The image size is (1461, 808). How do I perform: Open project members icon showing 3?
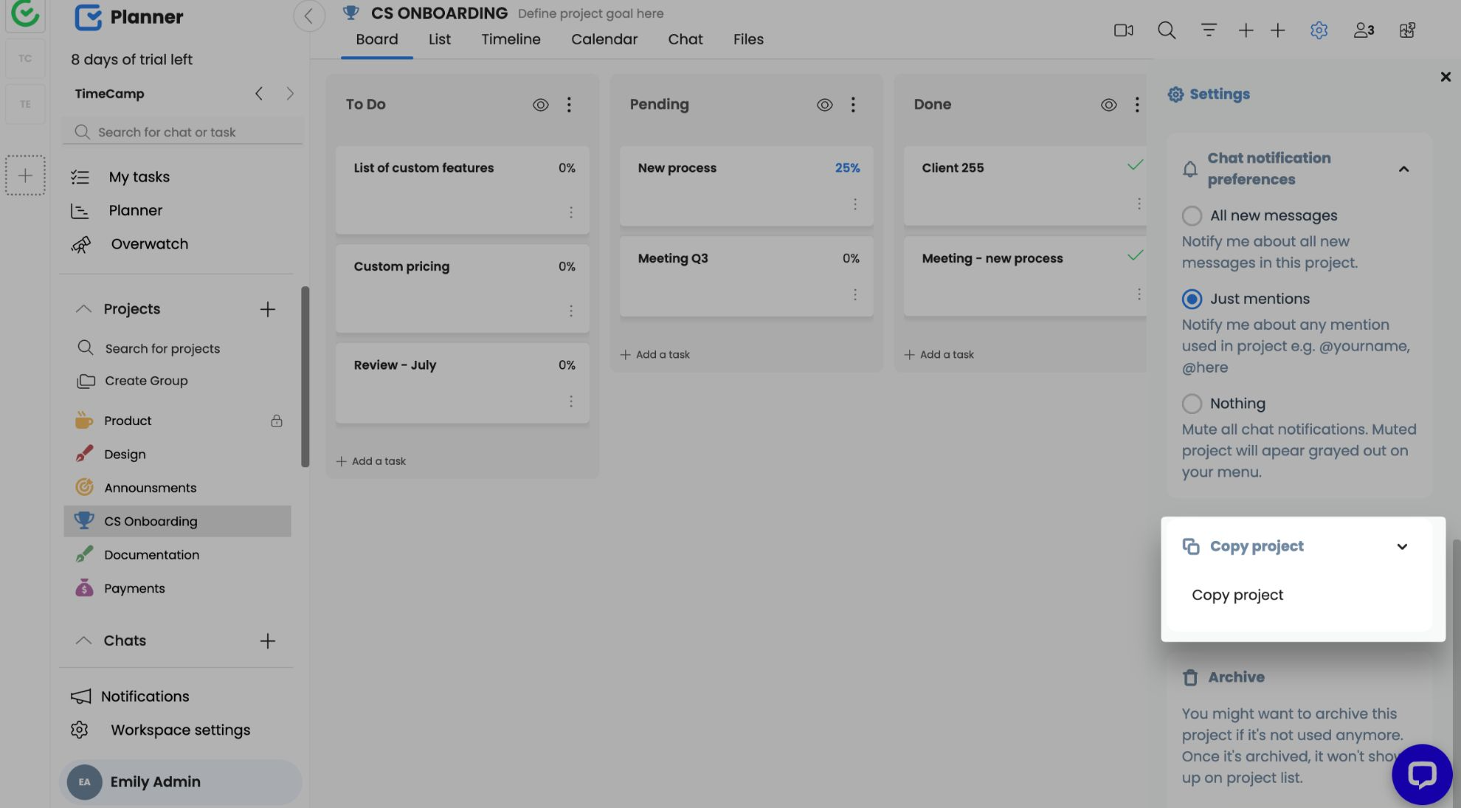(1363, 30)
